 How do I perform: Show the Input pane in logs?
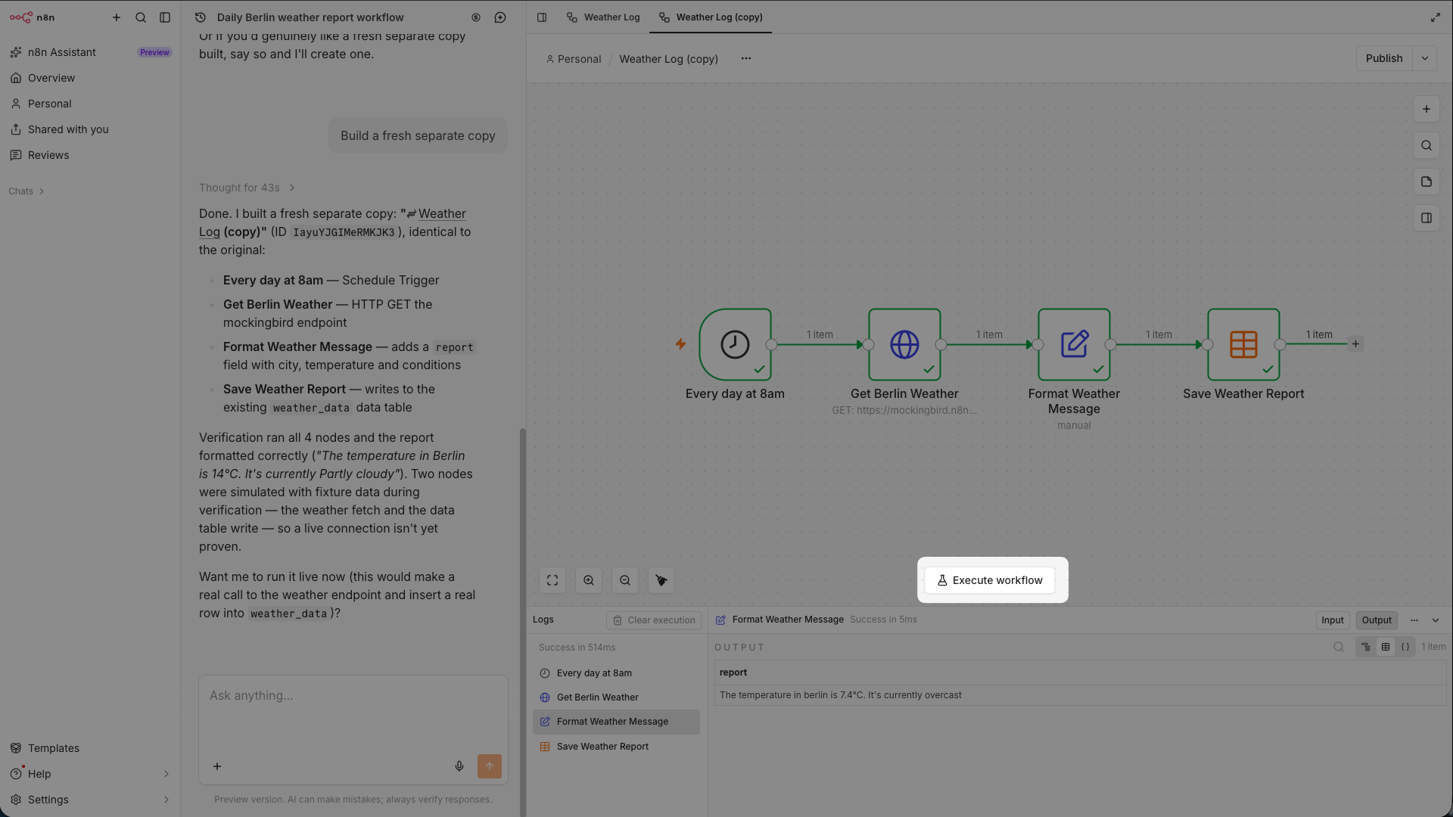(1333, 620)
